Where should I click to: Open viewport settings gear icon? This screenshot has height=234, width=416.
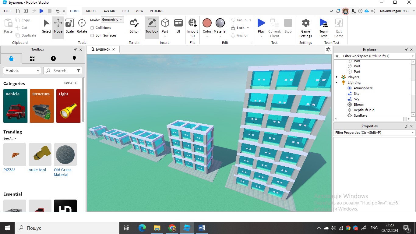(328, 49)
